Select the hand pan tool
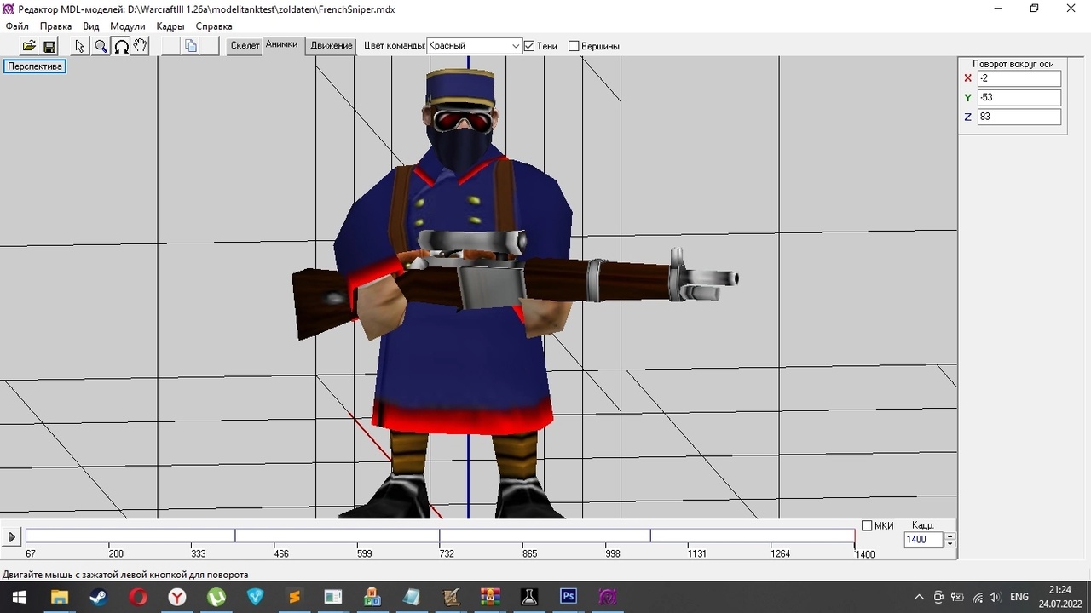Image resolution: width=1091 pixels, height=613 pixels. [141, 46]
